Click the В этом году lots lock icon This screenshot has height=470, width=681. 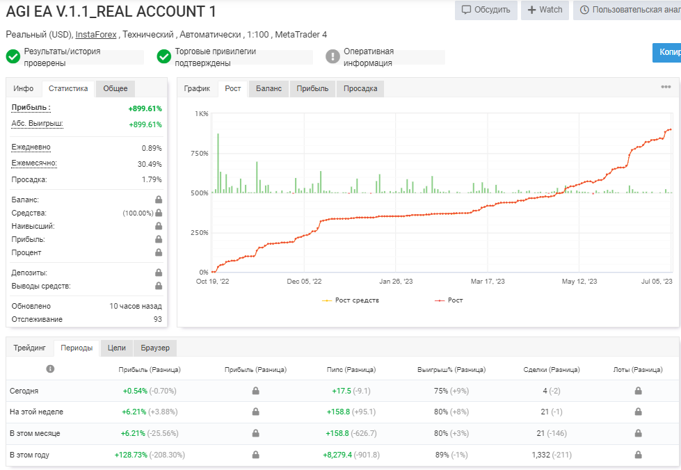tap(638, 455)
